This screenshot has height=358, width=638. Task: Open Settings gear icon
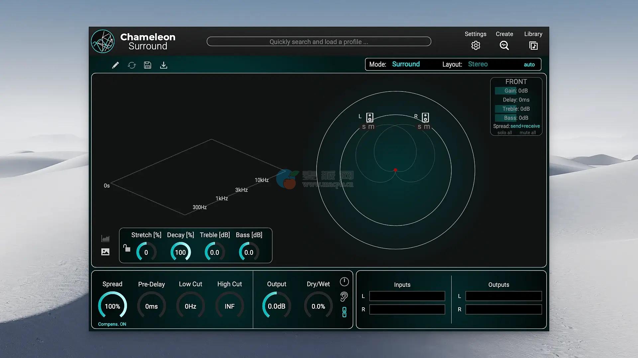click(x=476, y=45)
